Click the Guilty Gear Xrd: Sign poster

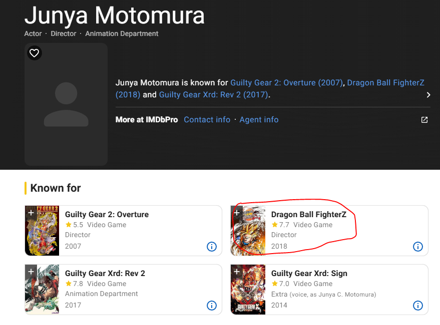[248, 290]
